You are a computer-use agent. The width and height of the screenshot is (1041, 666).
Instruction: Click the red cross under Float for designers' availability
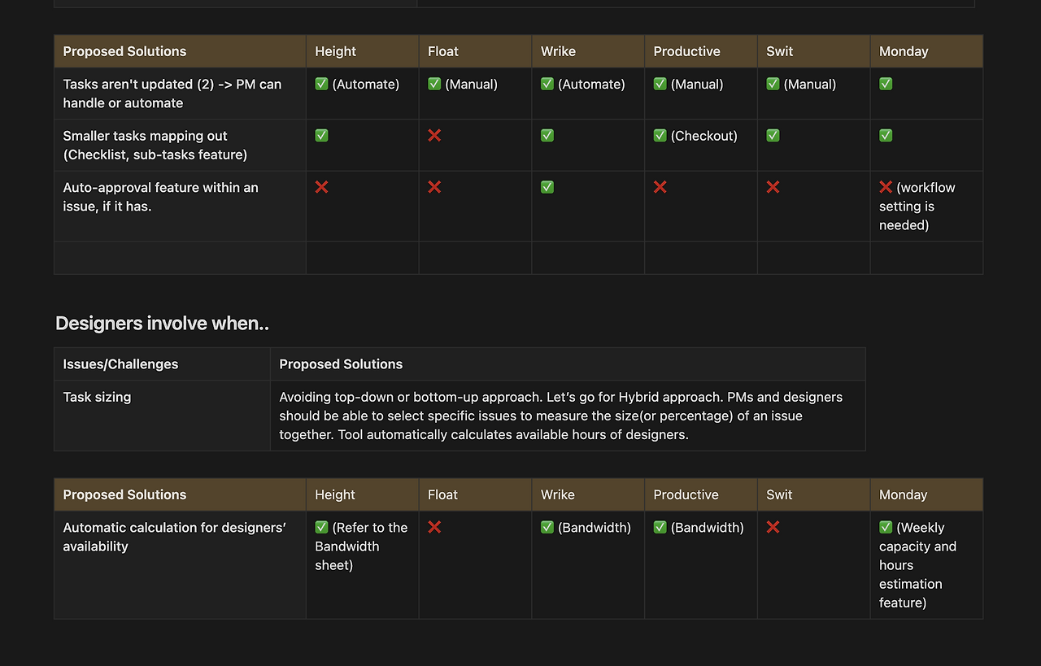click(434, 527)
